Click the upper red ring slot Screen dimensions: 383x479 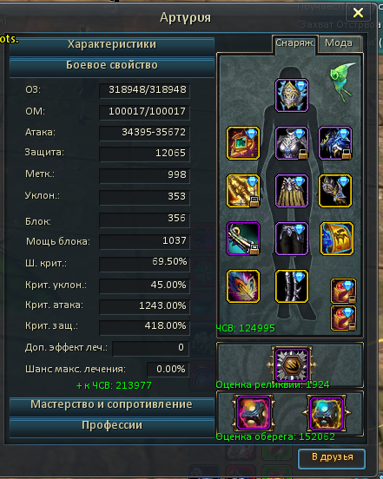click(343, 291)
